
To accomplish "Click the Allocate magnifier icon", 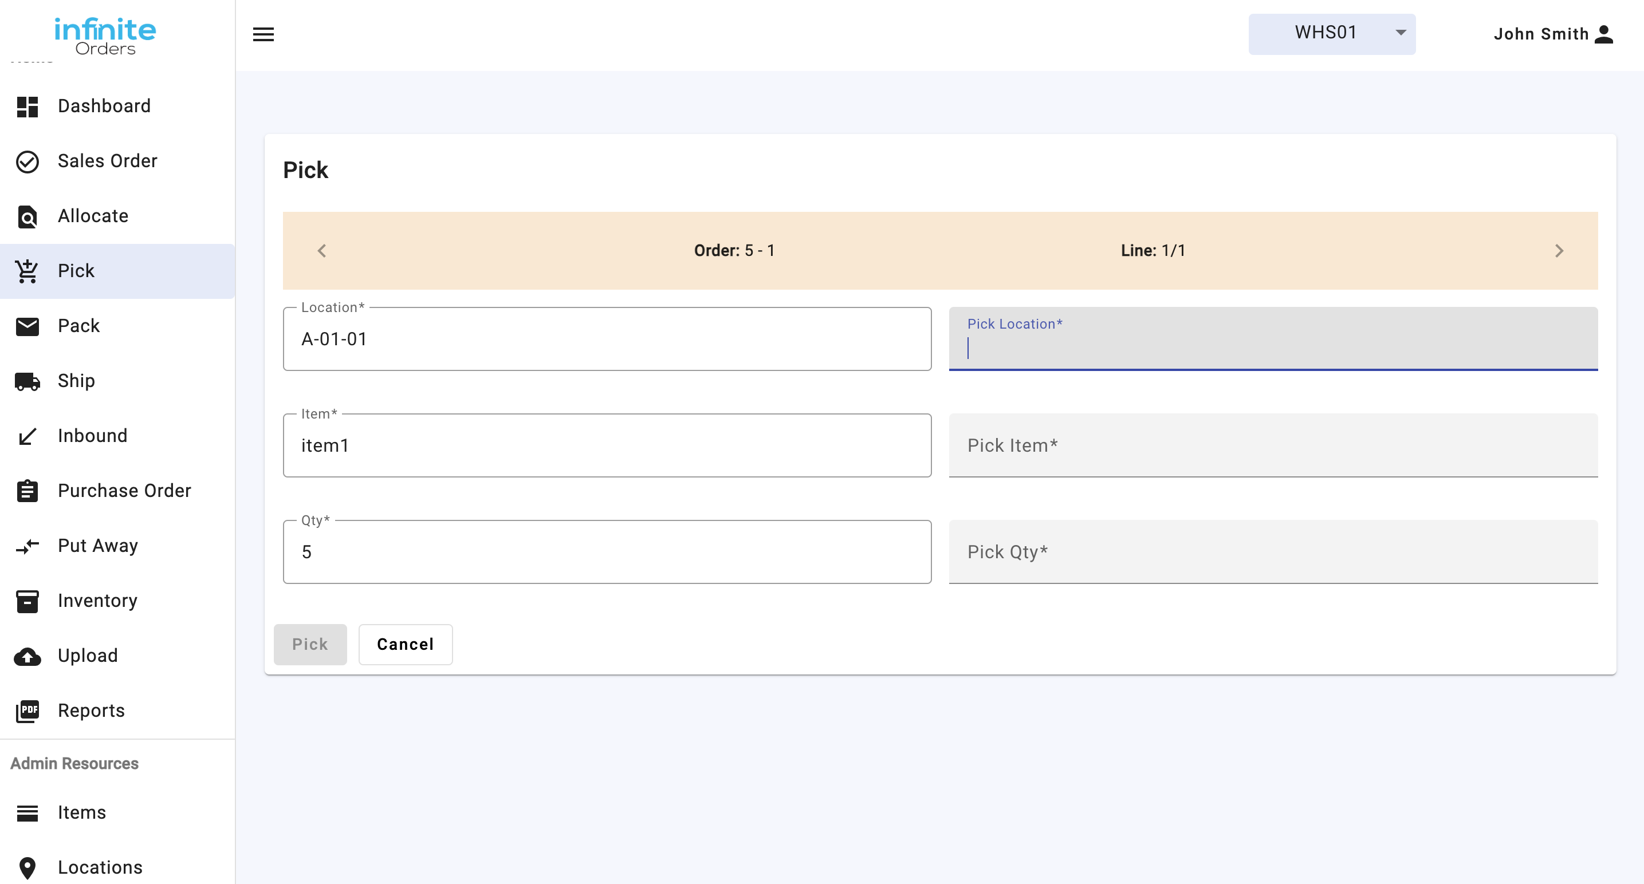I will point(27,216).
